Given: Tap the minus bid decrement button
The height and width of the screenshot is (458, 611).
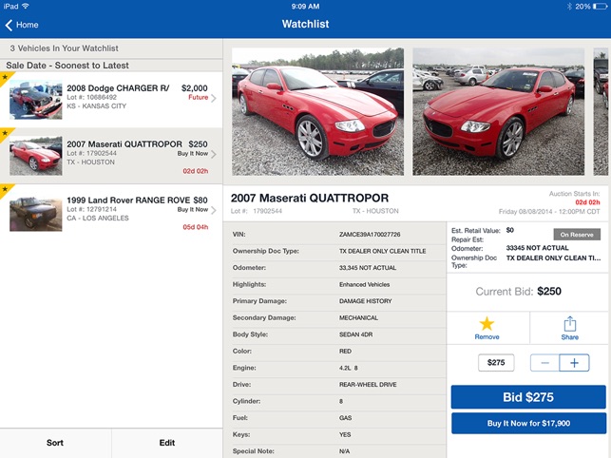Looking at the screenshot, I should [544, 363].
